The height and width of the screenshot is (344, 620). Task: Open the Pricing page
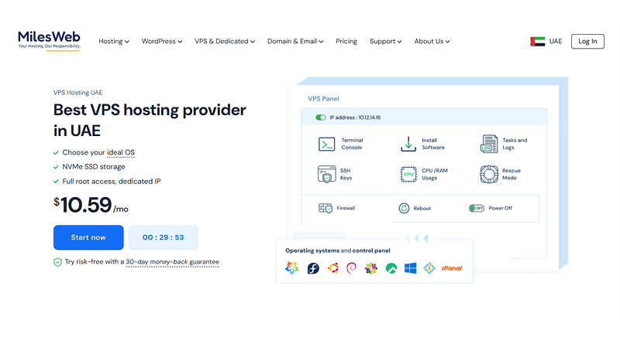(346, 42)
